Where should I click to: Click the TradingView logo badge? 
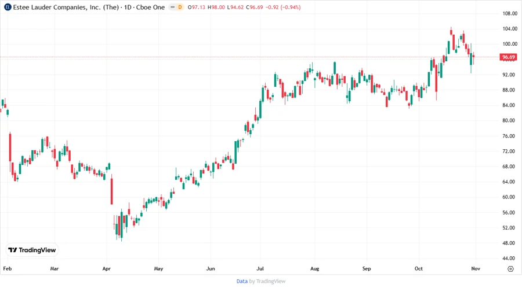click(32, 250)
